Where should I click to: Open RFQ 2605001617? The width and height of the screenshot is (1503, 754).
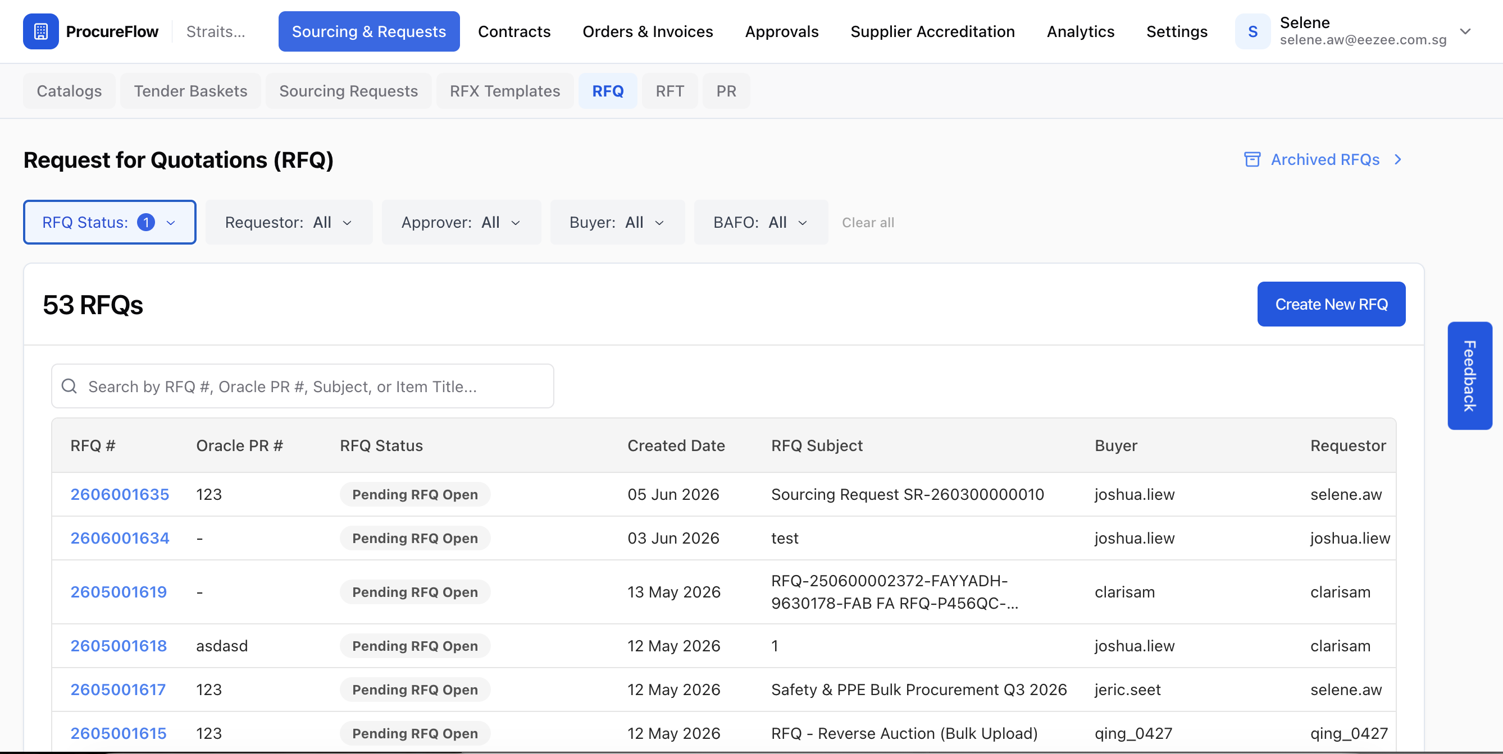pos(118,689)
